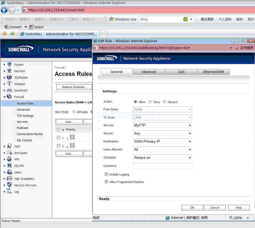The width and height of the screenshot is (255, 228).
Task: Click the browser Back arrow button
Action: [x=4, y=10]
